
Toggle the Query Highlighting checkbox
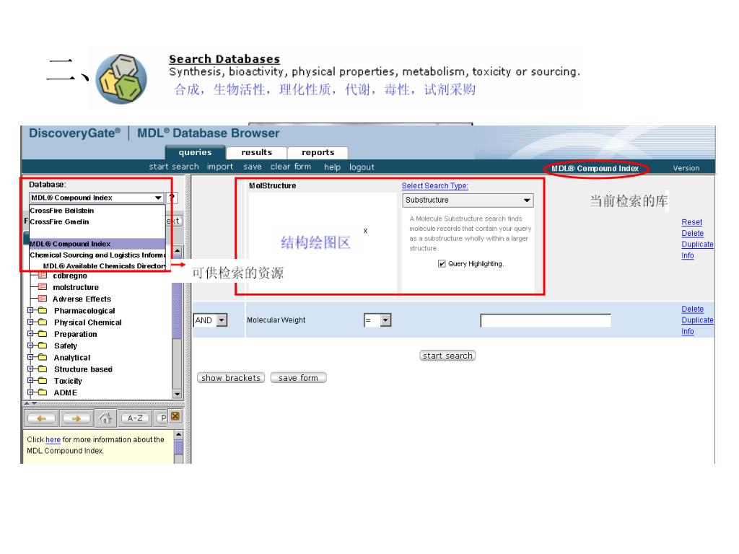(x=442, y=264)
